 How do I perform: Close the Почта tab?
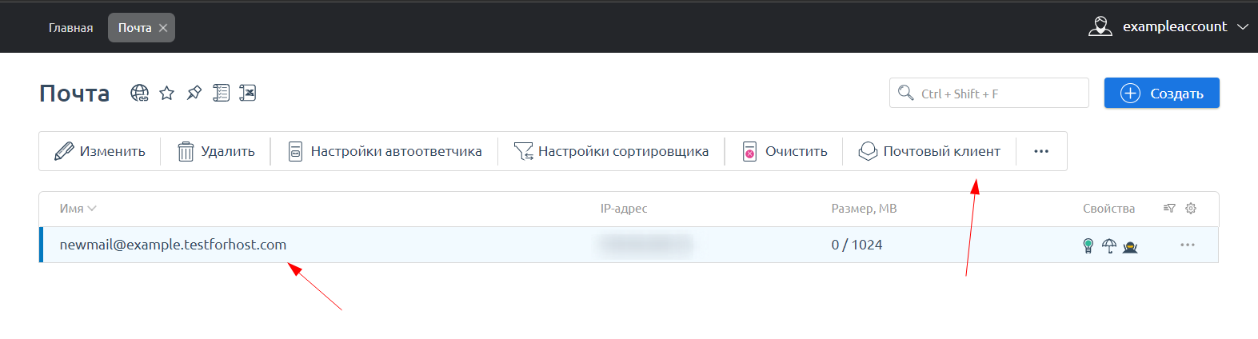(163, 28)
